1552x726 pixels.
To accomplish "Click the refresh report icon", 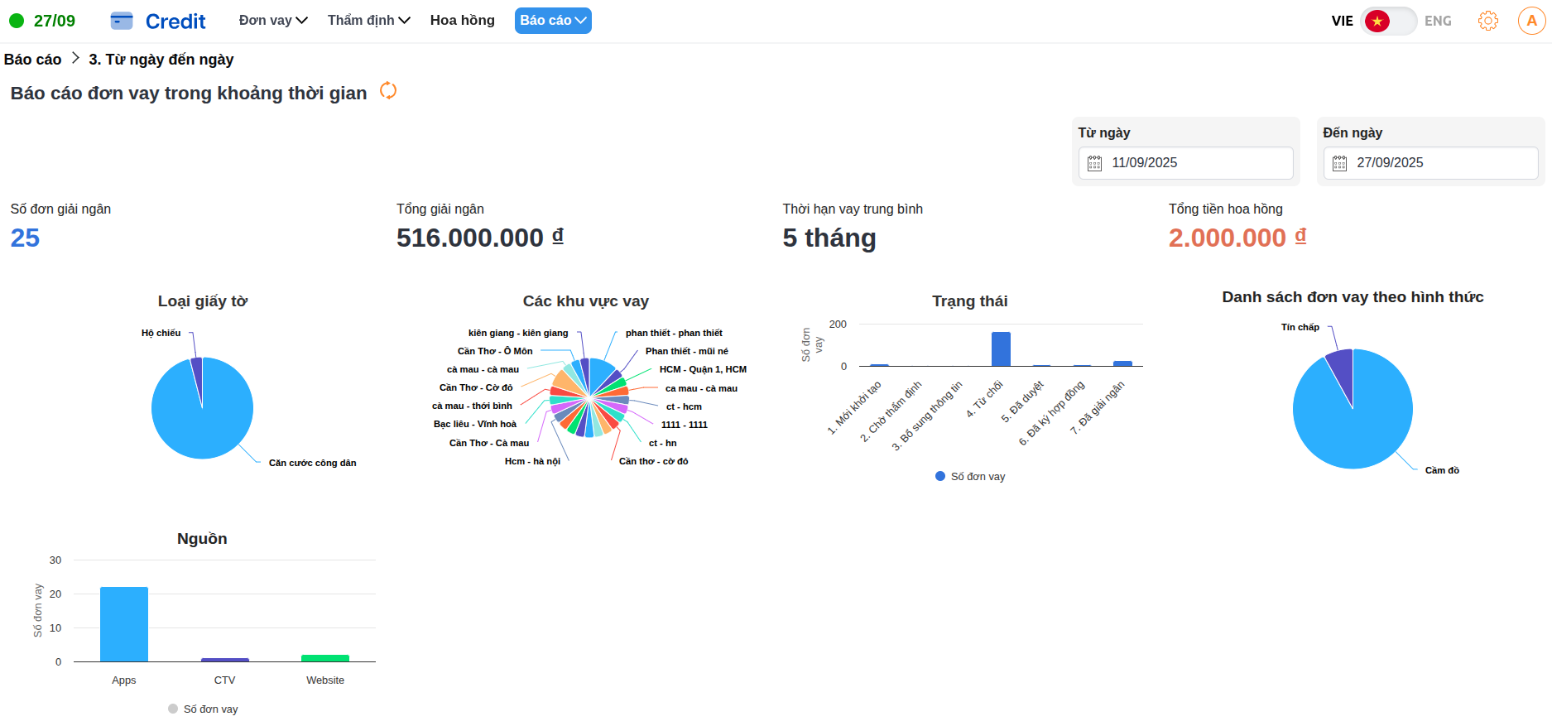I will coord(388,91).
